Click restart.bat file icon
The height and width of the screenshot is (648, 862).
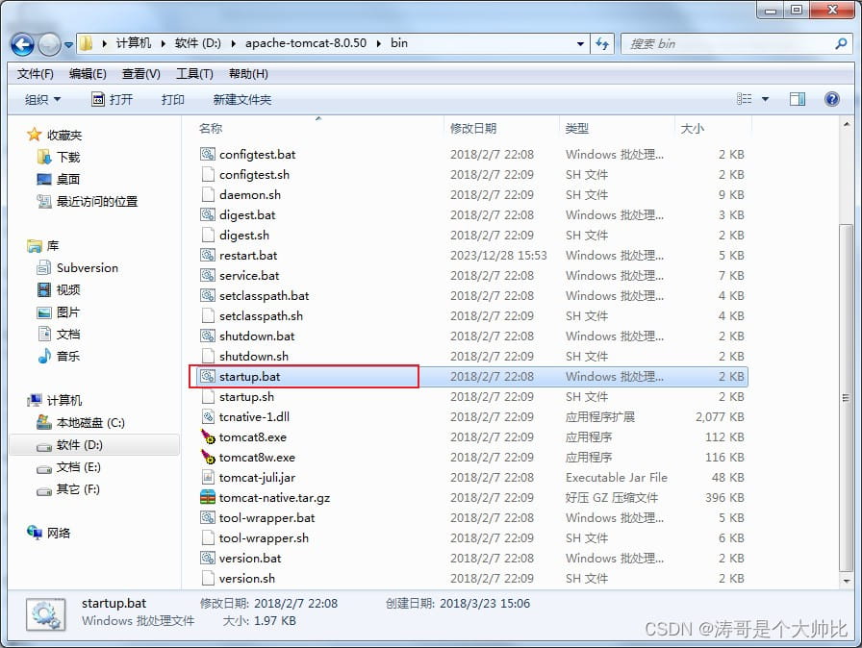click(207, 256)
